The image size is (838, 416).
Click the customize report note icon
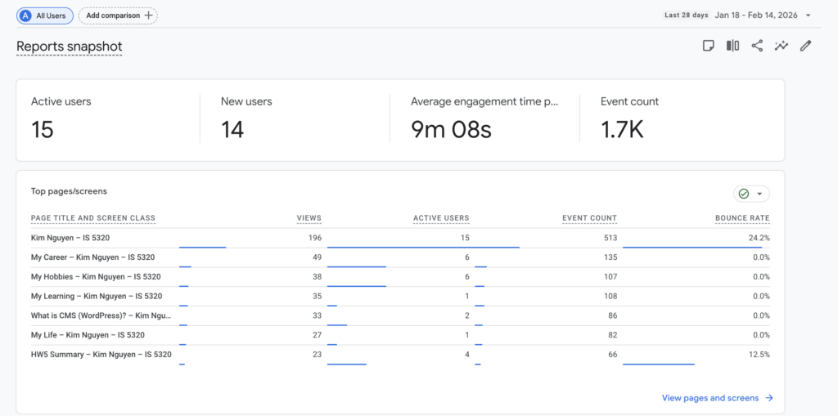click(709, 46)
